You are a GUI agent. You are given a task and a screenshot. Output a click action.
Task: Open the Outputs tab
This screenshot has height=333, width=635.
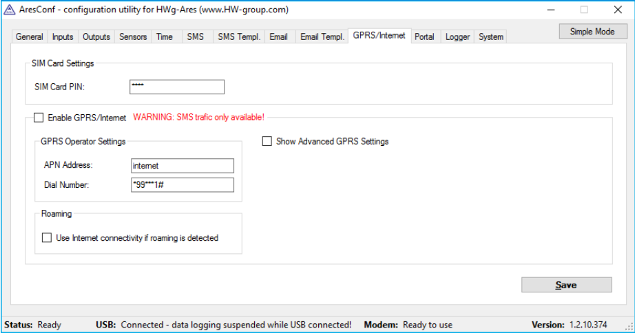[x=96, y=37]
